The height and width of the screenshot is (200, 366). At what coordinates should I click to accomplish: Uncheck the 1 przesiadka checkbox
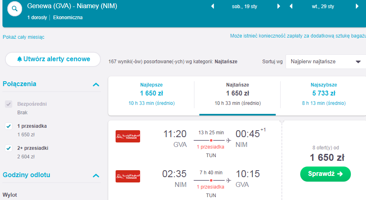pyautogui.click(x=9, y=126)
